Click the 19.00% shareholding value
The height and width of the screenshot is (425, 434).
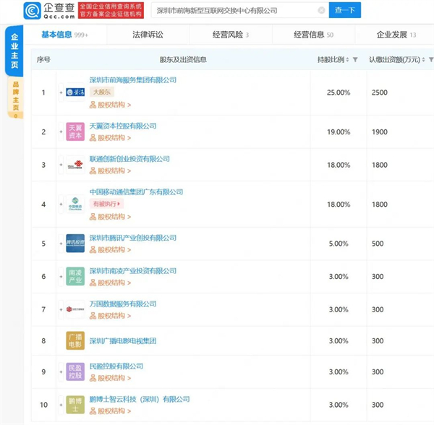(339, 132)
